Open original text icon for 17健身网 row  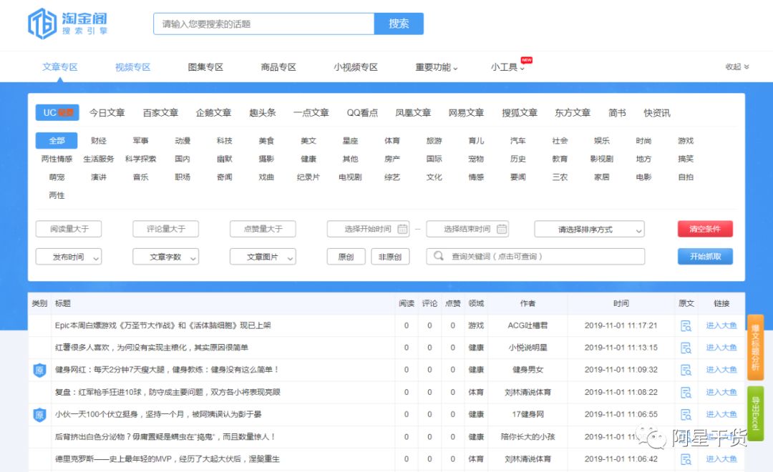(686, 415)
